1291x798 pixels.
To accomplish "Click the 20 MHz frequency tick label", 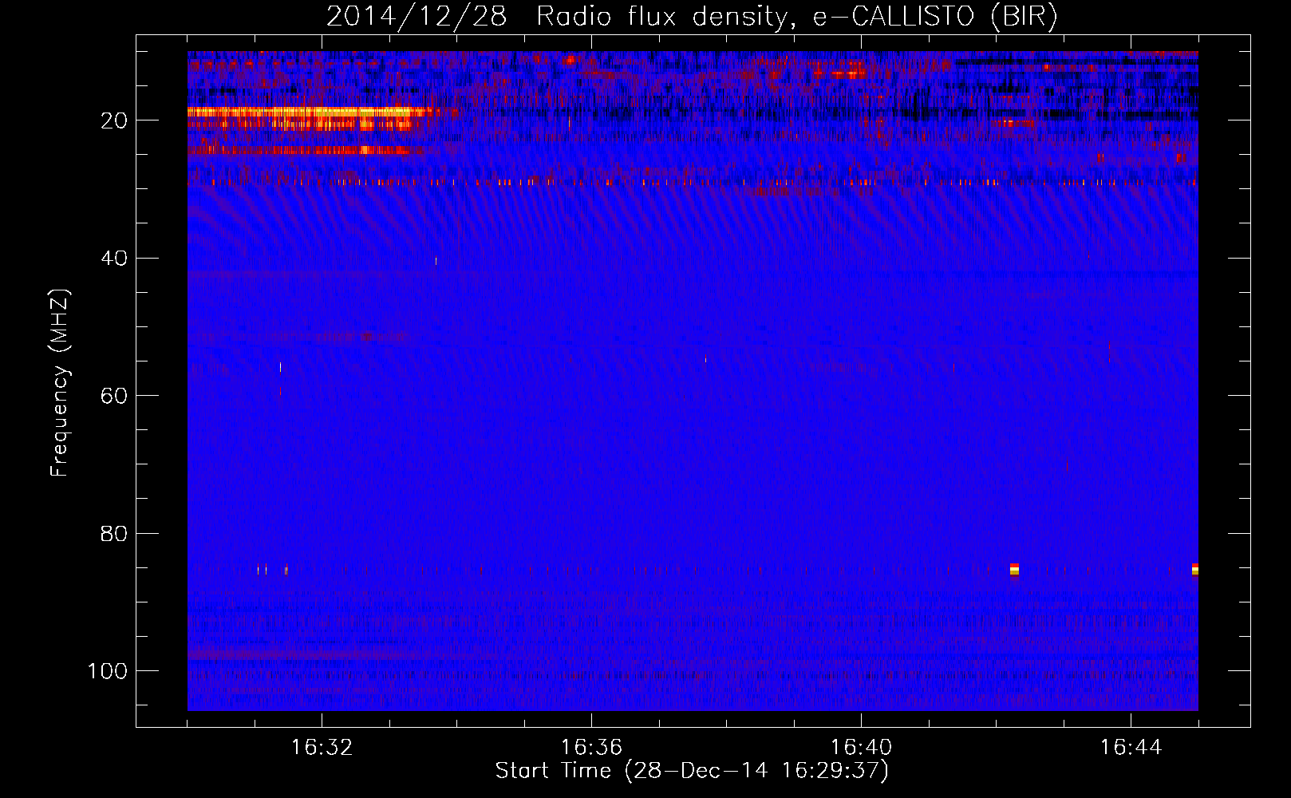I will [x=114, y=120].
